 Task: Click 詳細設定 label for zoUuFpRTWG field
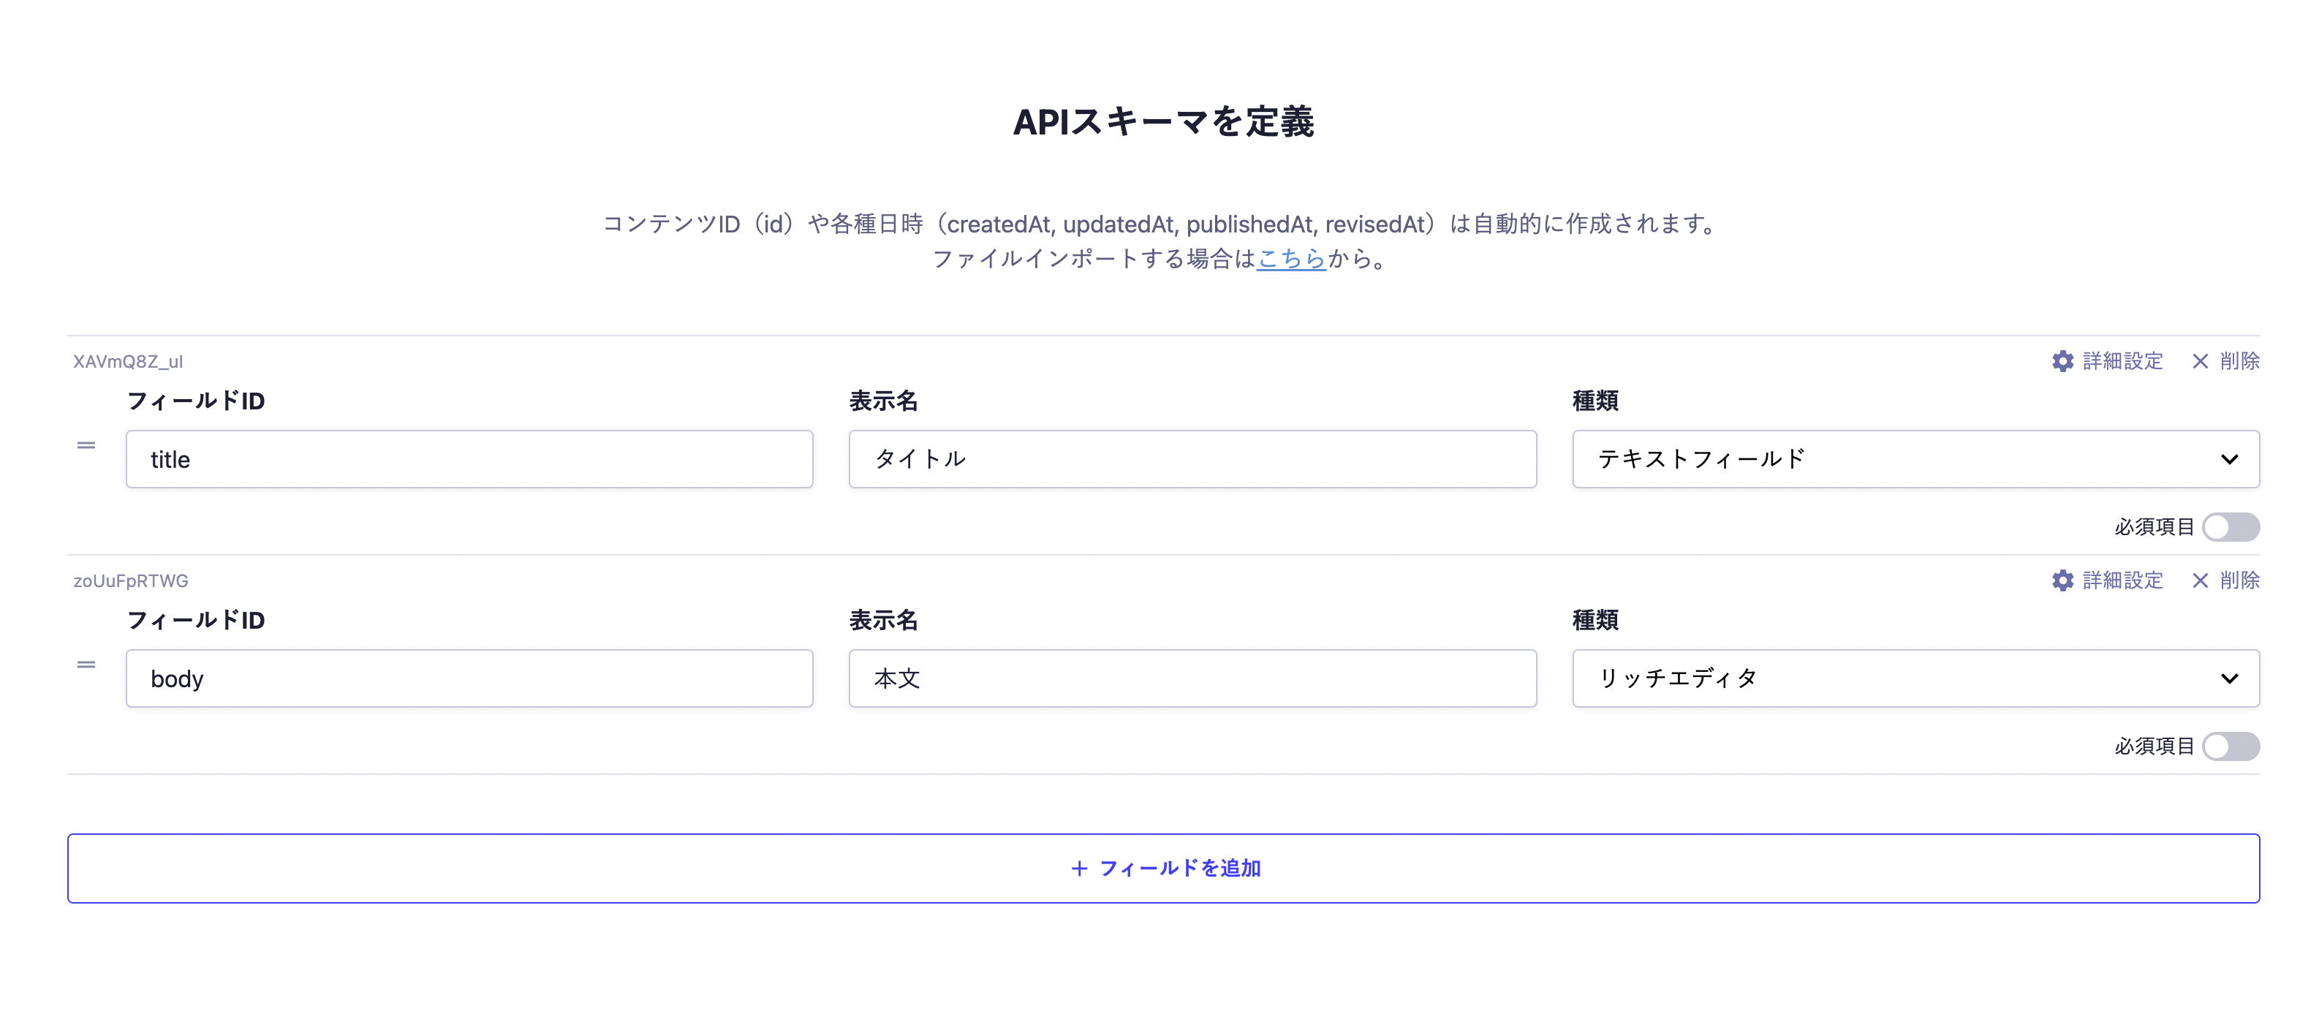2122,580
